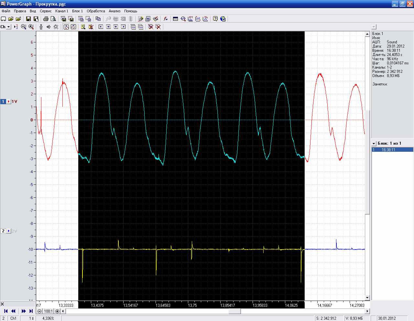Click the Open file folder icon

[11, 19]
